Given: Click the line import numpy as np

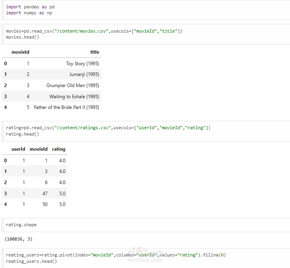Looking at the screenshot, I should click(29, 13).
